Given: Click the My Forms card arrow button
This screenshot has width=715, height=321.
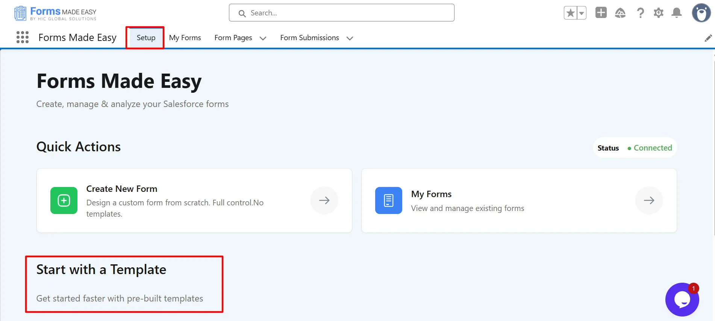Looking at the screenshot, I should (x=649, y=200).
